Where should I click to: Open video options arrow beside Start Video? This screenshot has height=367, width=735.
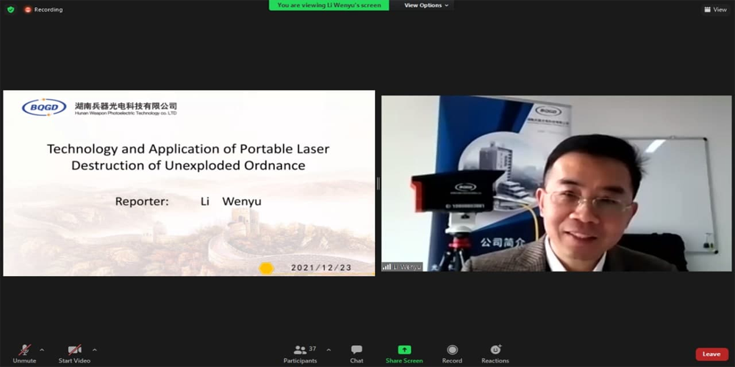coord(95,349)
